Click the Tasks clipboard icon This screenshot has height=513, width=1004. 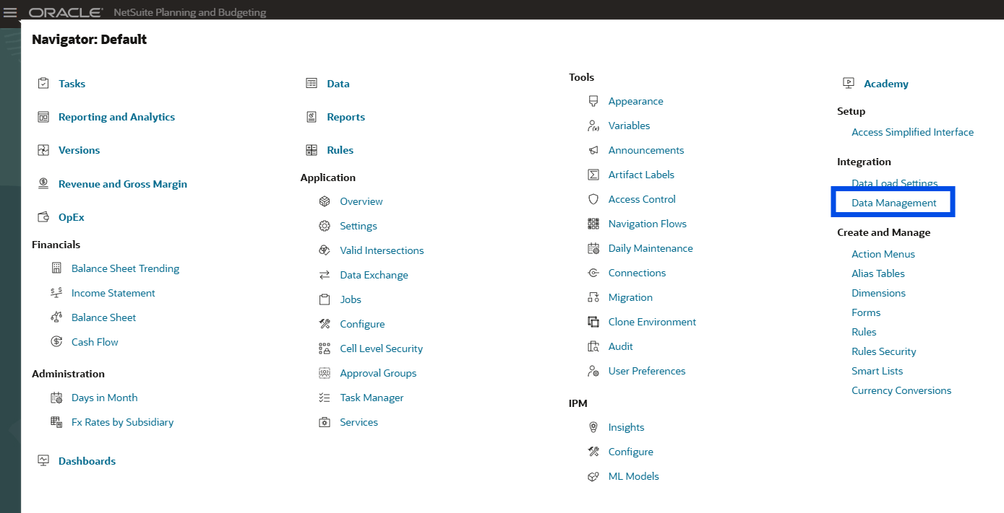tap(43, 84)
